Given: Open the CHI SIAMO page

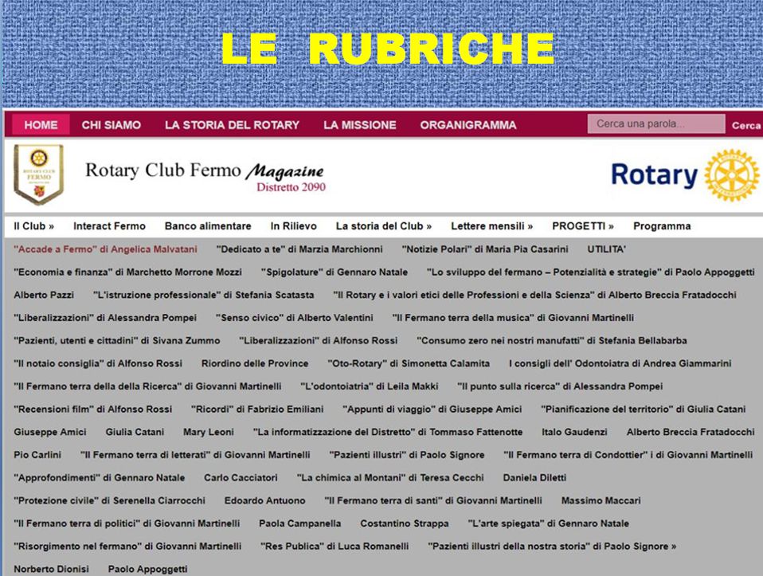Looking at the screenshot, I should [112, 125].
